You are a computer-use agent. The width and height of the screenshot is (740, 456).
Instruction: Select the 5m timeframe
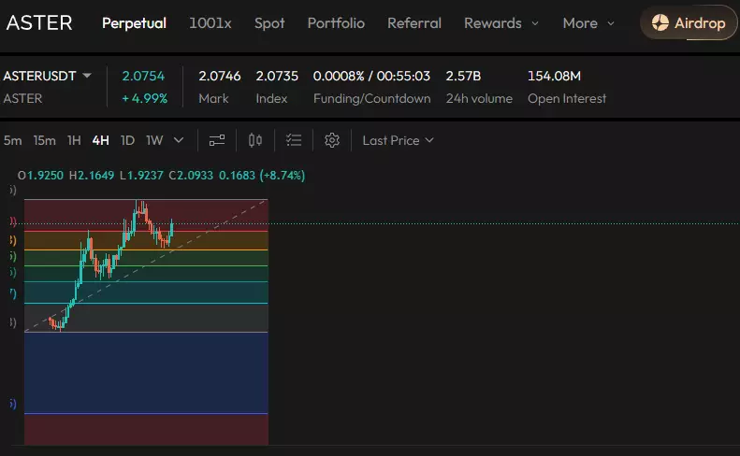click(x=12, y=140)
